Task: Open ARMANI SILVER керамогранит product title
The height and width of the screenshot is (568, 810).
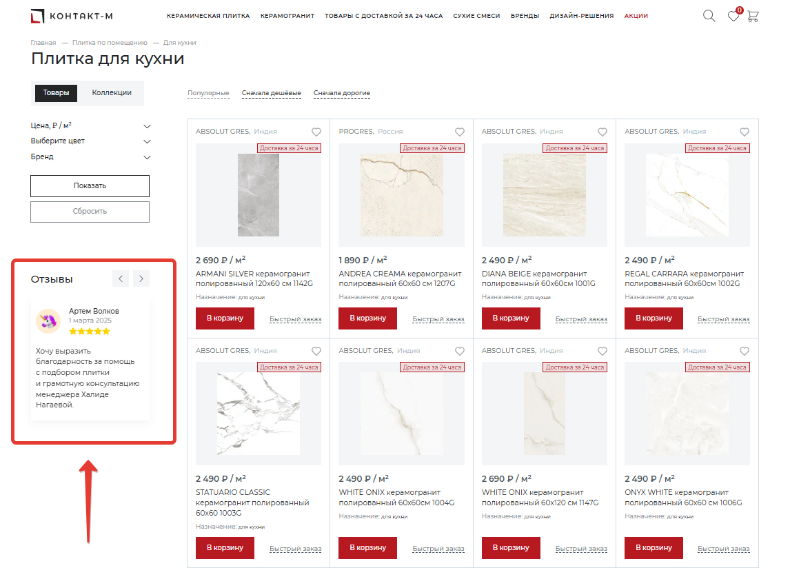Action: (x=254, y=279)
